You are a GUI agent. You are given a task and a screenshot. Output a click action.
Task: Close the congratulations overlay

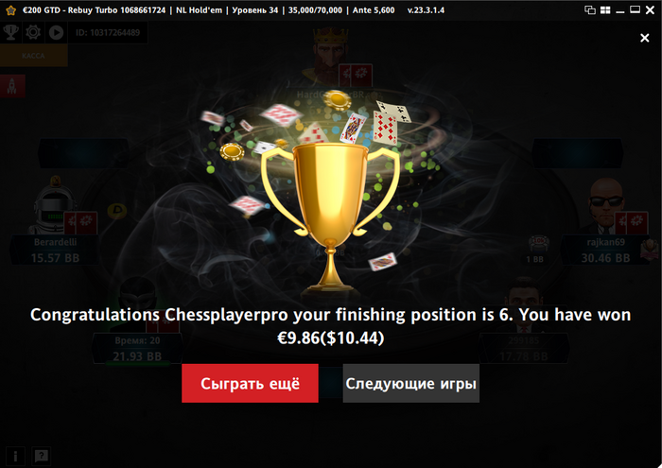tap(644, 38)
